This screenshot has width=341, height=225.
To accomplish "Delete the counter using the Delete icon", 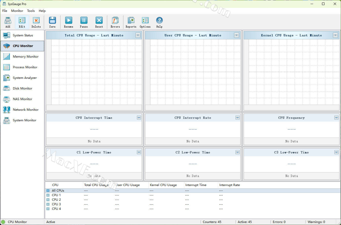I will [36, 22].
